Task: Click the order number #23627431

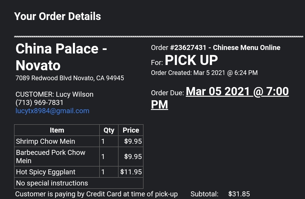Action: [188, 48]
